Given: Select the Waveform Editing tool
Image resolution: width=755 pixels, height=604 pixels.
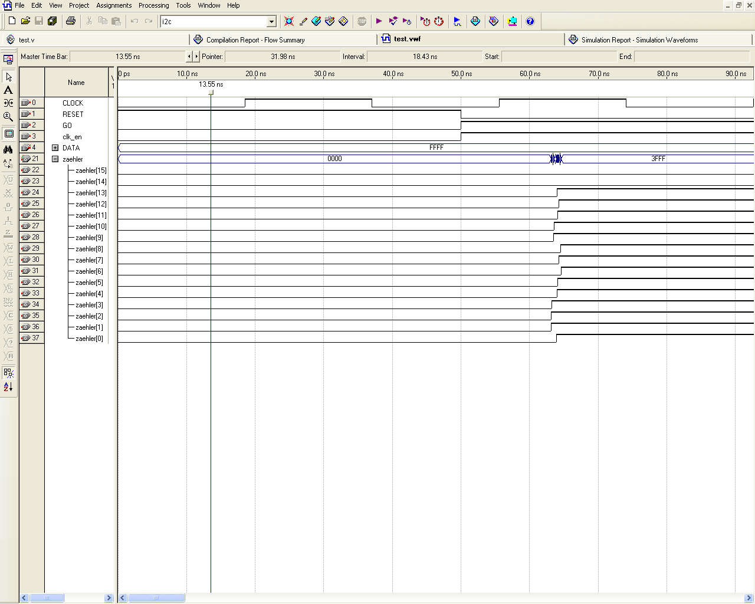Looking at the screenshot, I should pos(8,103).
